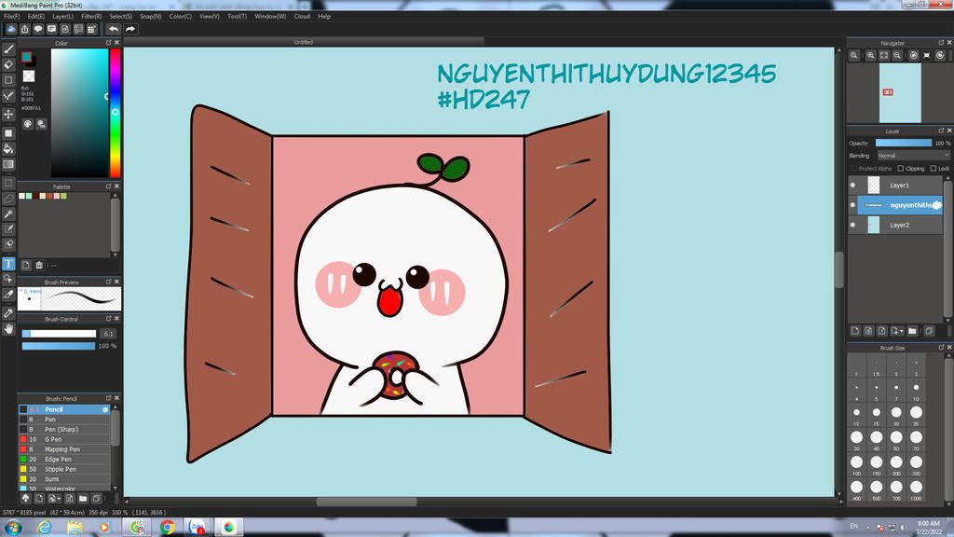The height and width of the screenshot is (537, 954).
Task: Click the folder icon at bottom of Layer panel
Action: coord(912,331)
